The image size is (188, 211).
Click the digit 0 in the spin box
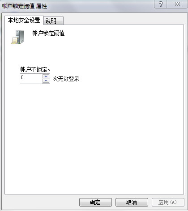click(22, 77)
